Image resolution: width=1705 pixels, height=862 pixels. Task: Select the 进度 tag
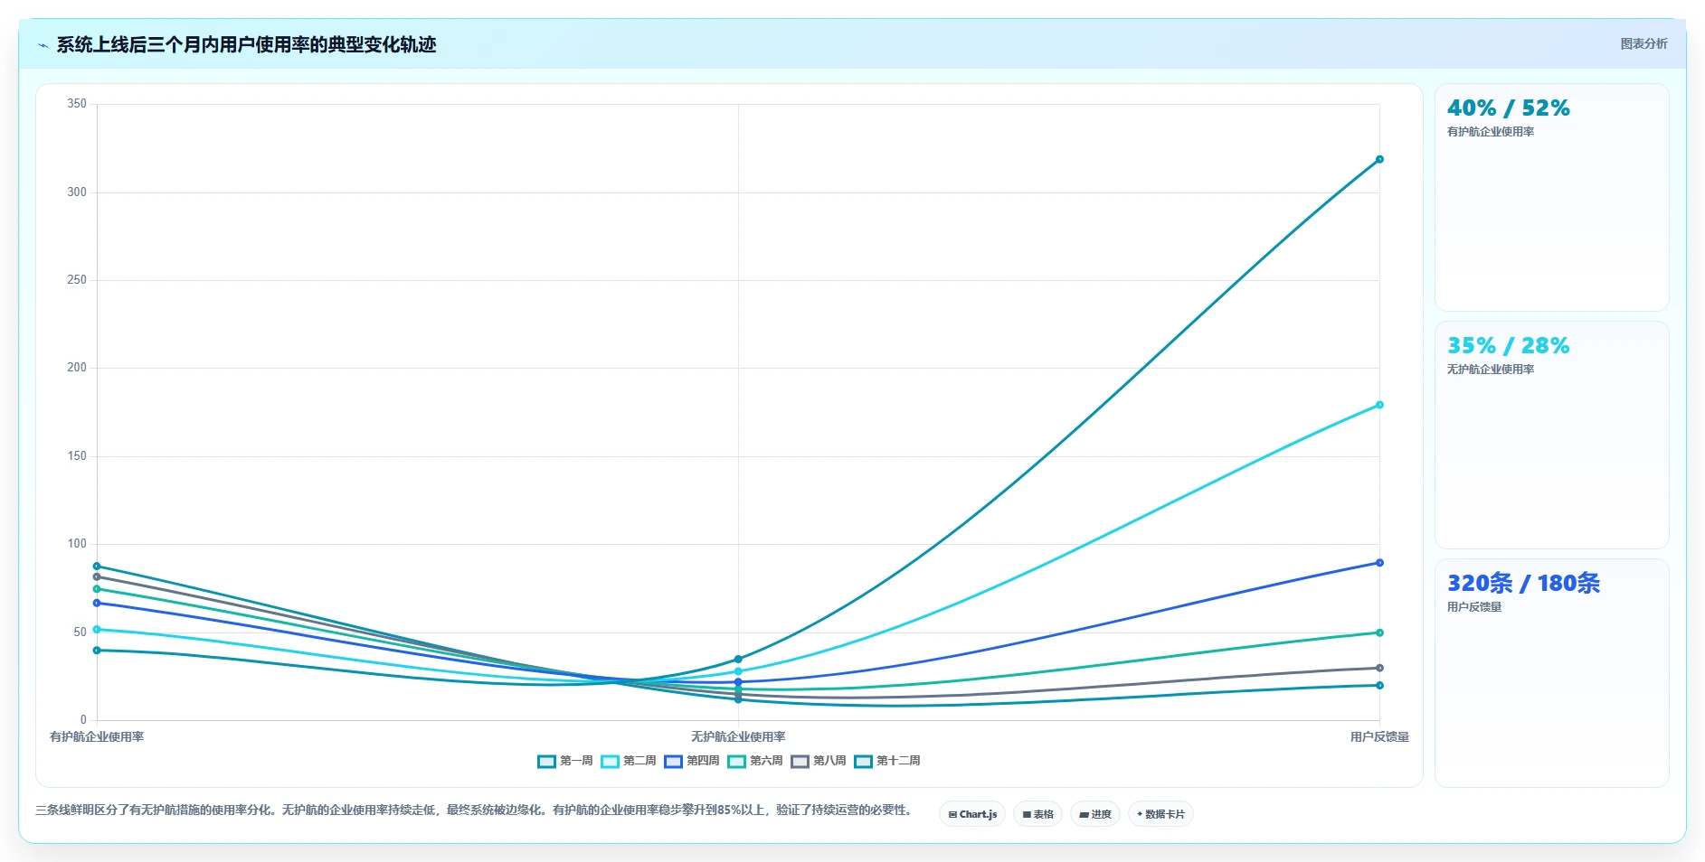pyautogui.click(x=1095, y=814)
